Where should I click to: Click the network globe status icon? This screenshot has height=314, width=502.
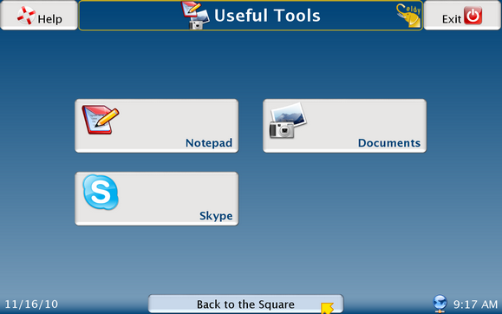[440, 304]
